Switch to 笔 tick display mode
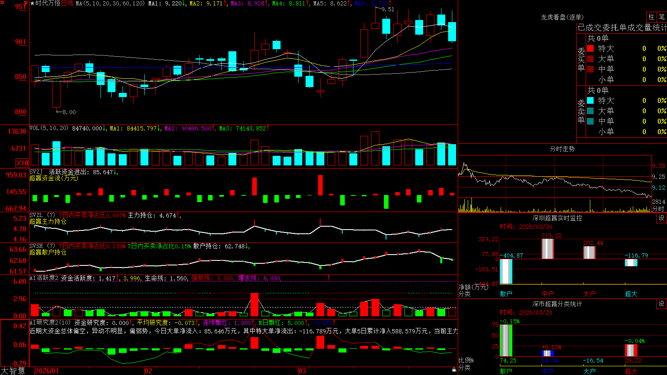 coord(662,17)
